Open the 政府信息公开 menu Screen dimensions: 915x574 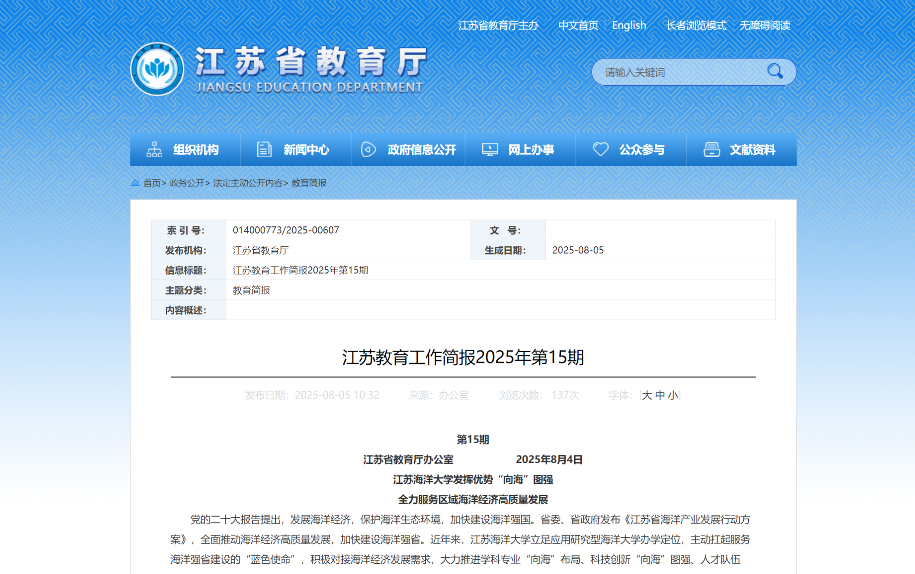[x=421, y=150]
